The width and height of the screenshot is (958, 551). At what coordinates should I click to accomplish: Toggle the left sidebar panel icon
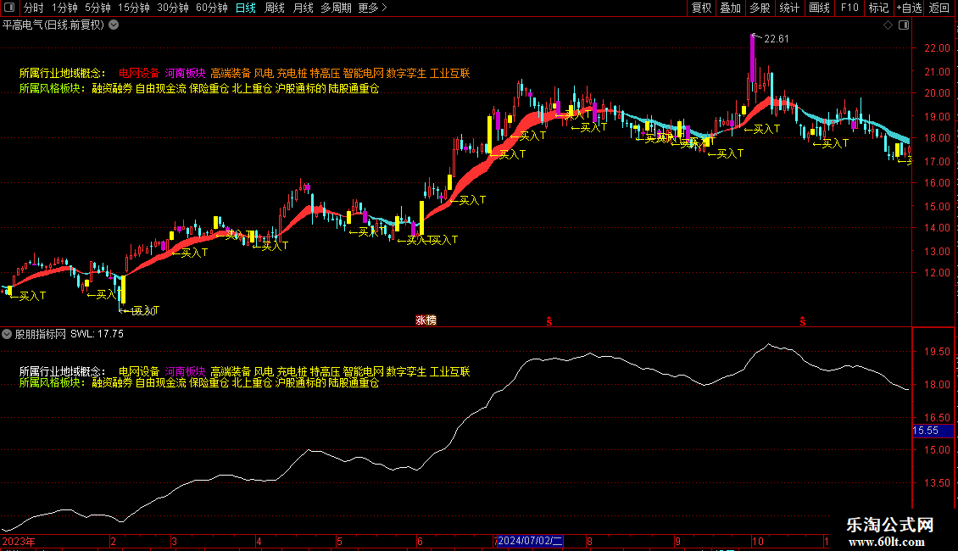pyautogui.click(x=9, y=8)
